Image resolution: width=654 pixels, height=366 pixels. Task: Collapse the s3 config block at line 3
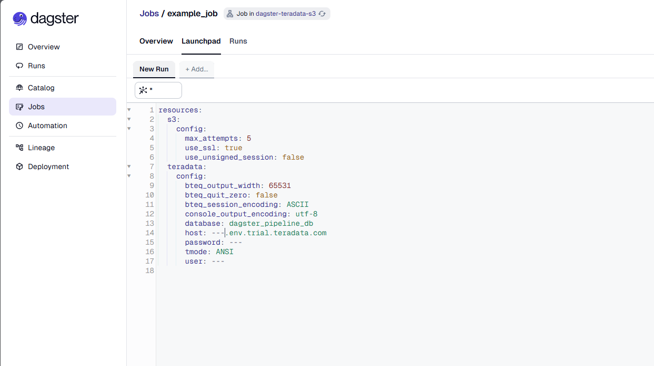pyautogui.click(x=129, y=129)
